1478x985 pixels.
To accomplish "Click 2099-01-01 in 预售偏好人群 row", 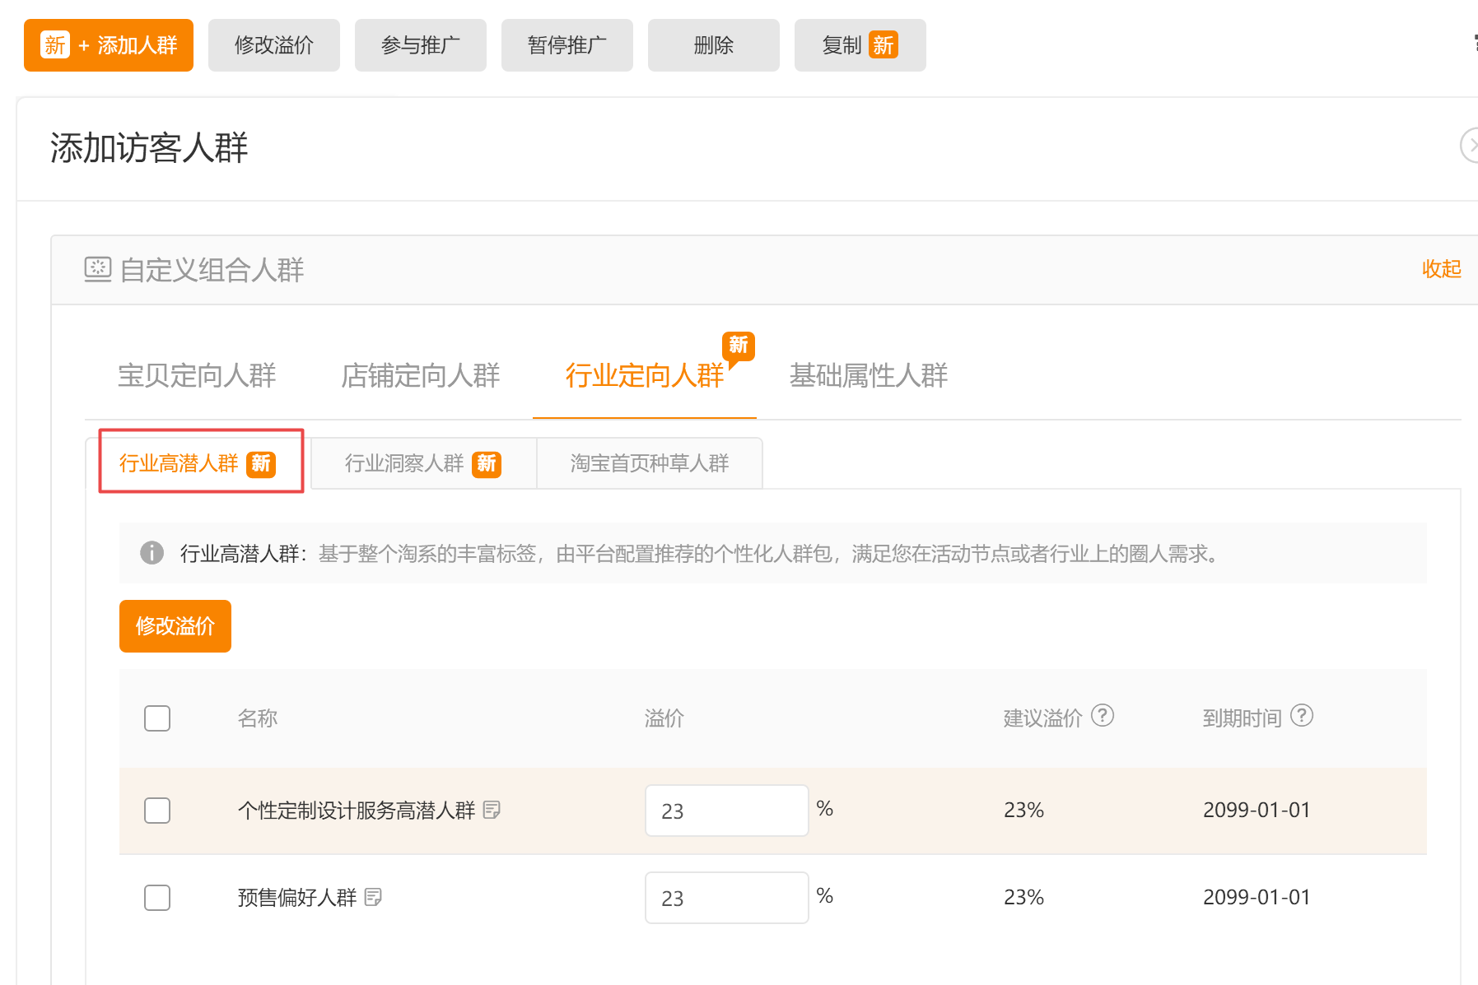I will (1257, 897).
